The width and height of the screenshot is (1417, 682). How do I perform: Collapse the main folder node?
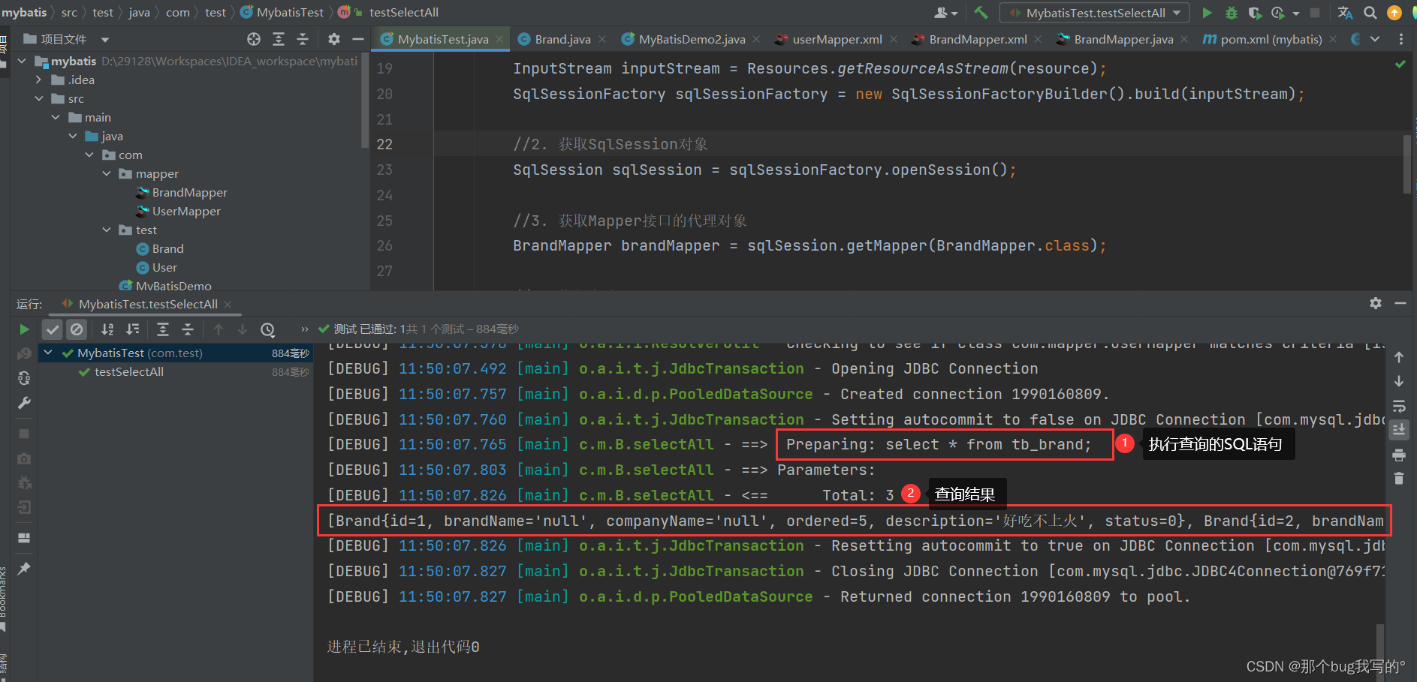click(x=56, y=117)
